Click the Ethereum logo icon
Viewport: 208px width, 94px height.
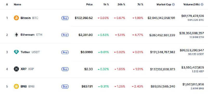click(x=16, y=35)
